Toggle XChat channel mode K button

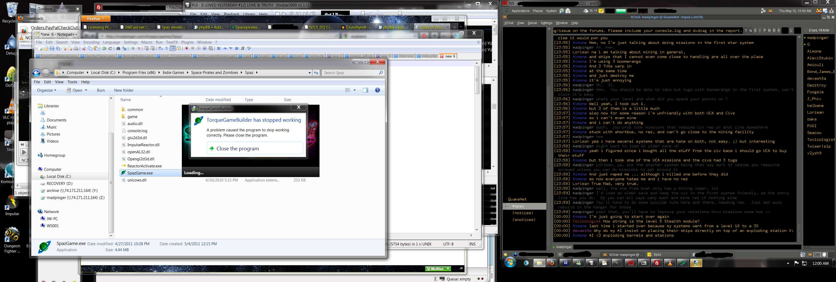779,31
